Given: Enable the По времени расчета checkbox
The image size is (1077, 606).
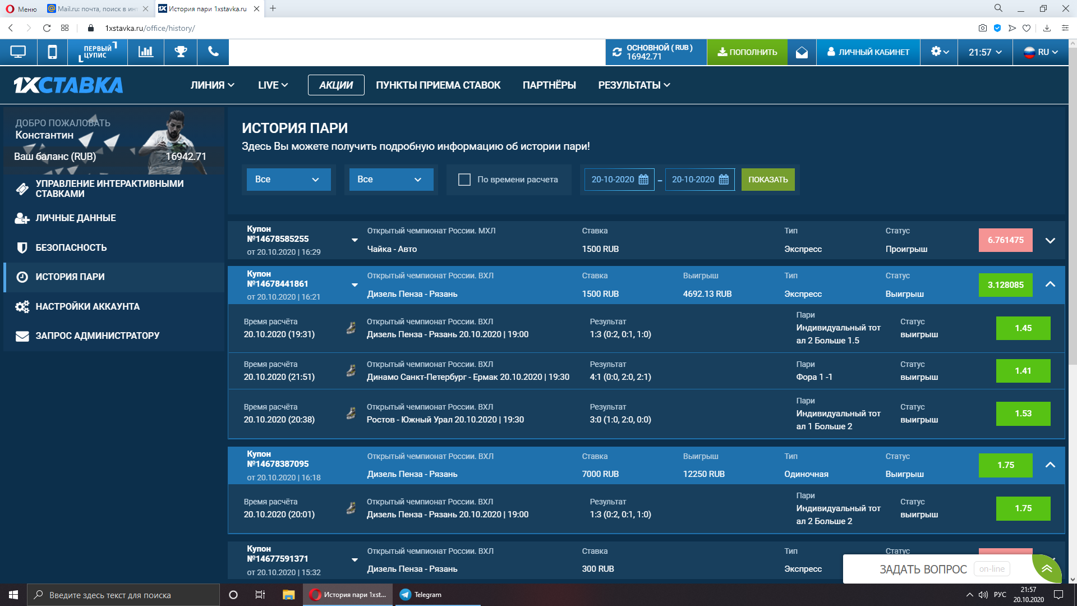Looking at the screenshot, I should [x=464, y=180].
